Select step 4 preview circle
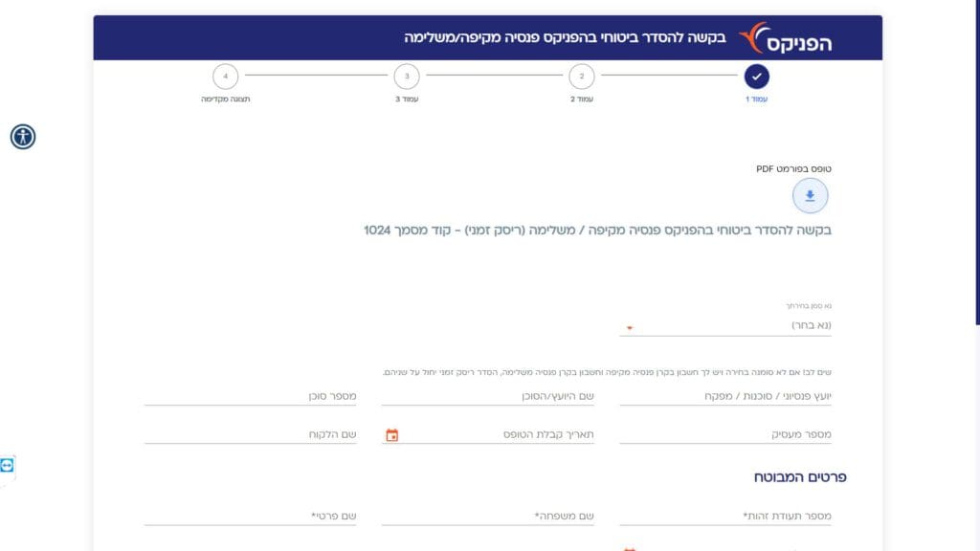This screenshot has width=980, height=551. [x=225, y=76]
